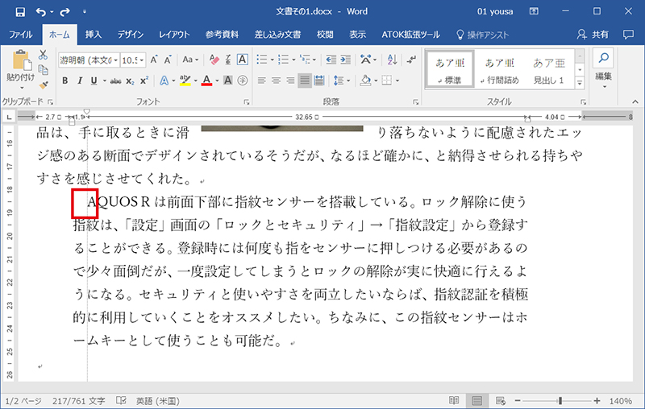
Task: Decrease font size with the smaller A
Action: [x=168, y=60]
